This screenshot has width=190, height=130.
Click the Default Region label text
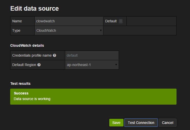click(24, 65)
